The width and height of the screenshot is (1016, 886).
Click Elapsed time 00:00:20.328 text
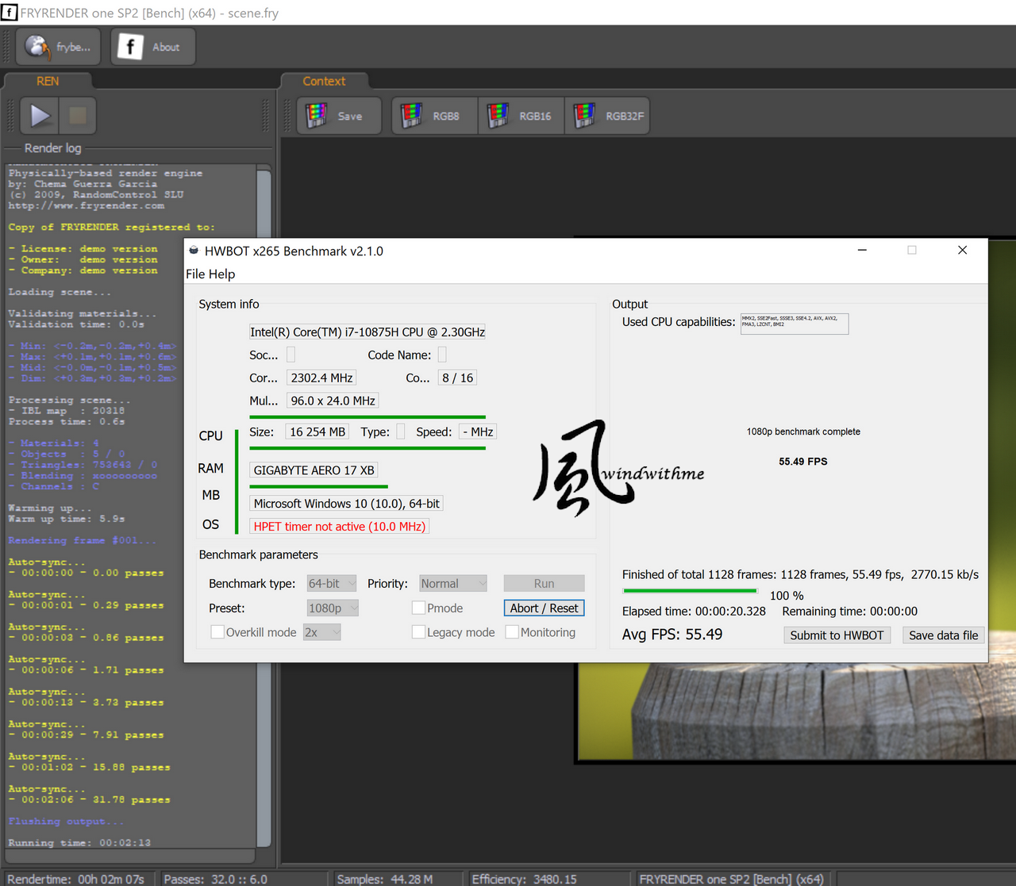pyautogui.click(x=694, y=612)
